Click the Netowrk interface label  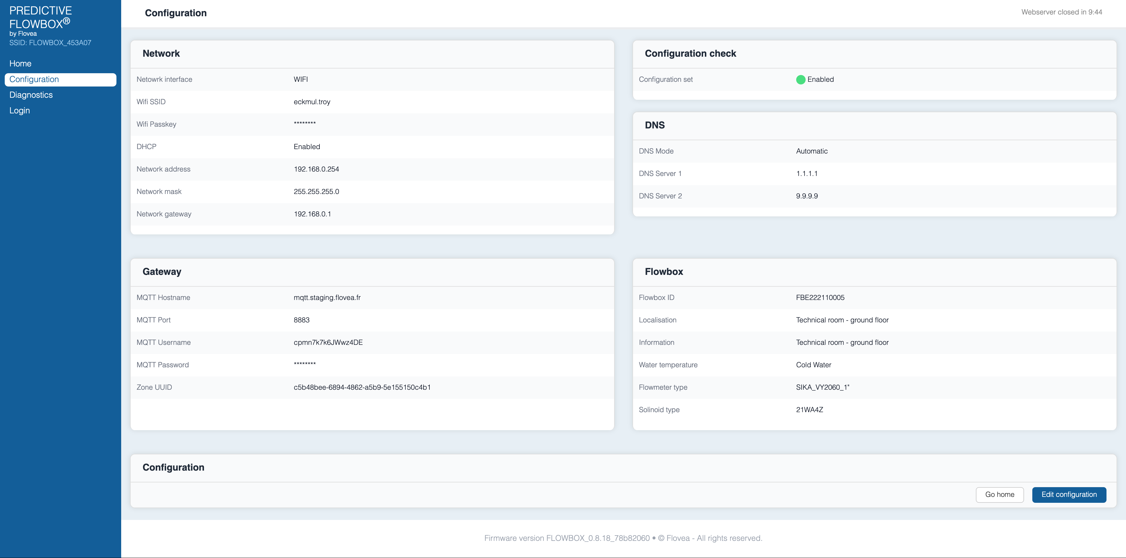click(x=164, y=79)
